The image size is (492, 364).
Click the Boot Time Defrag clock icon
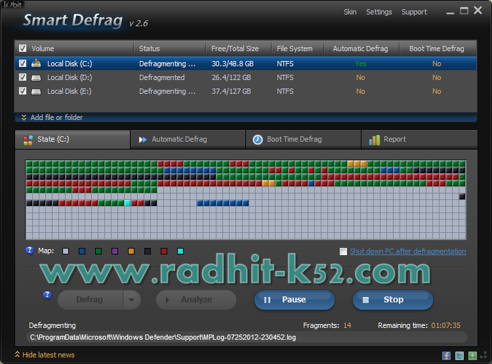pyautogui.click(x=258, y=139)
